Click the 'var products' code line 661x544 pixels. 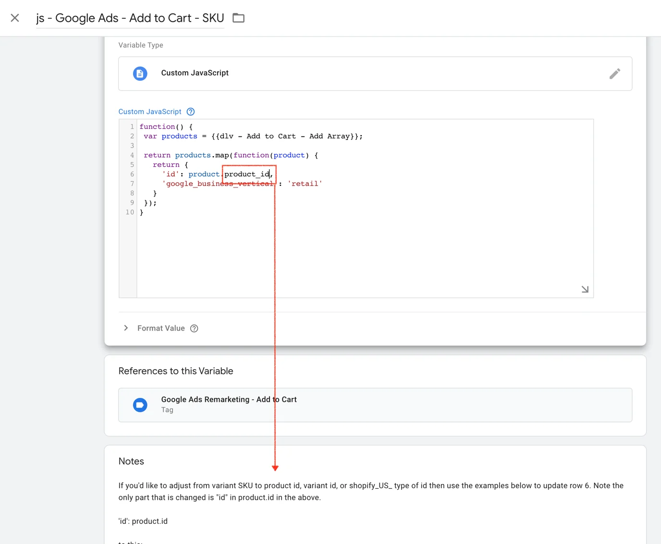[x=253, y=136]
